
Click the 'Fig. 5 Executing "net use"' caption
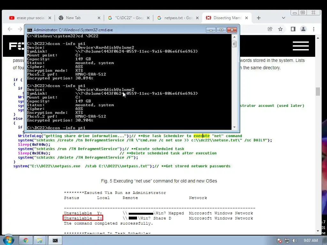tap(159, 181)
